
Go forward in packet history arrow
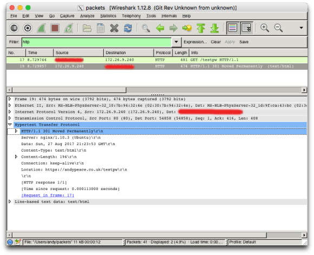point(173,28)
